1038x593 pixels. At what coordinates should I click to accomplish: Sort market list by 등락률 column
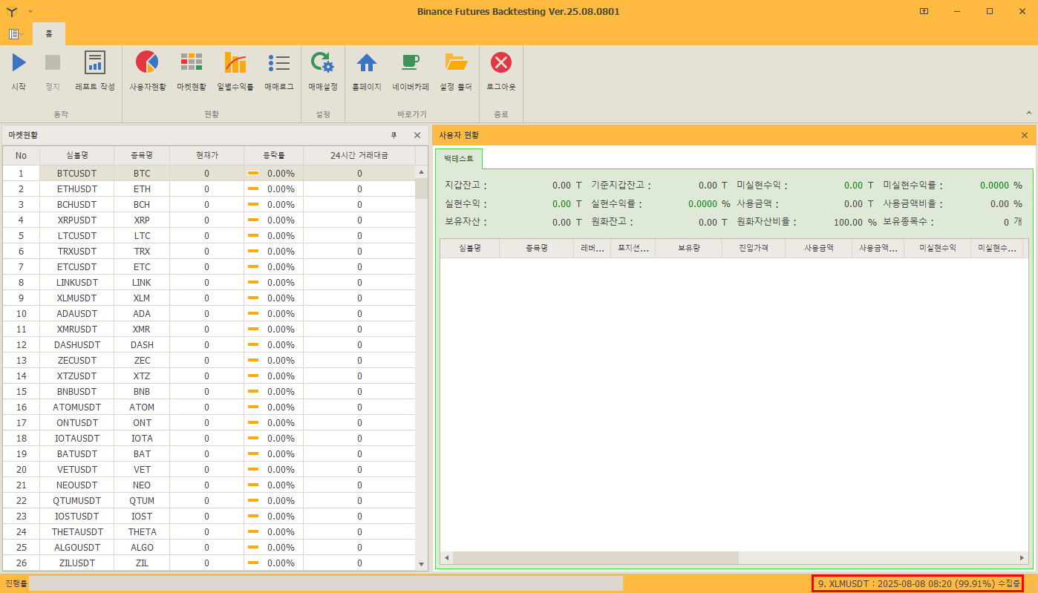coord(273,155)
